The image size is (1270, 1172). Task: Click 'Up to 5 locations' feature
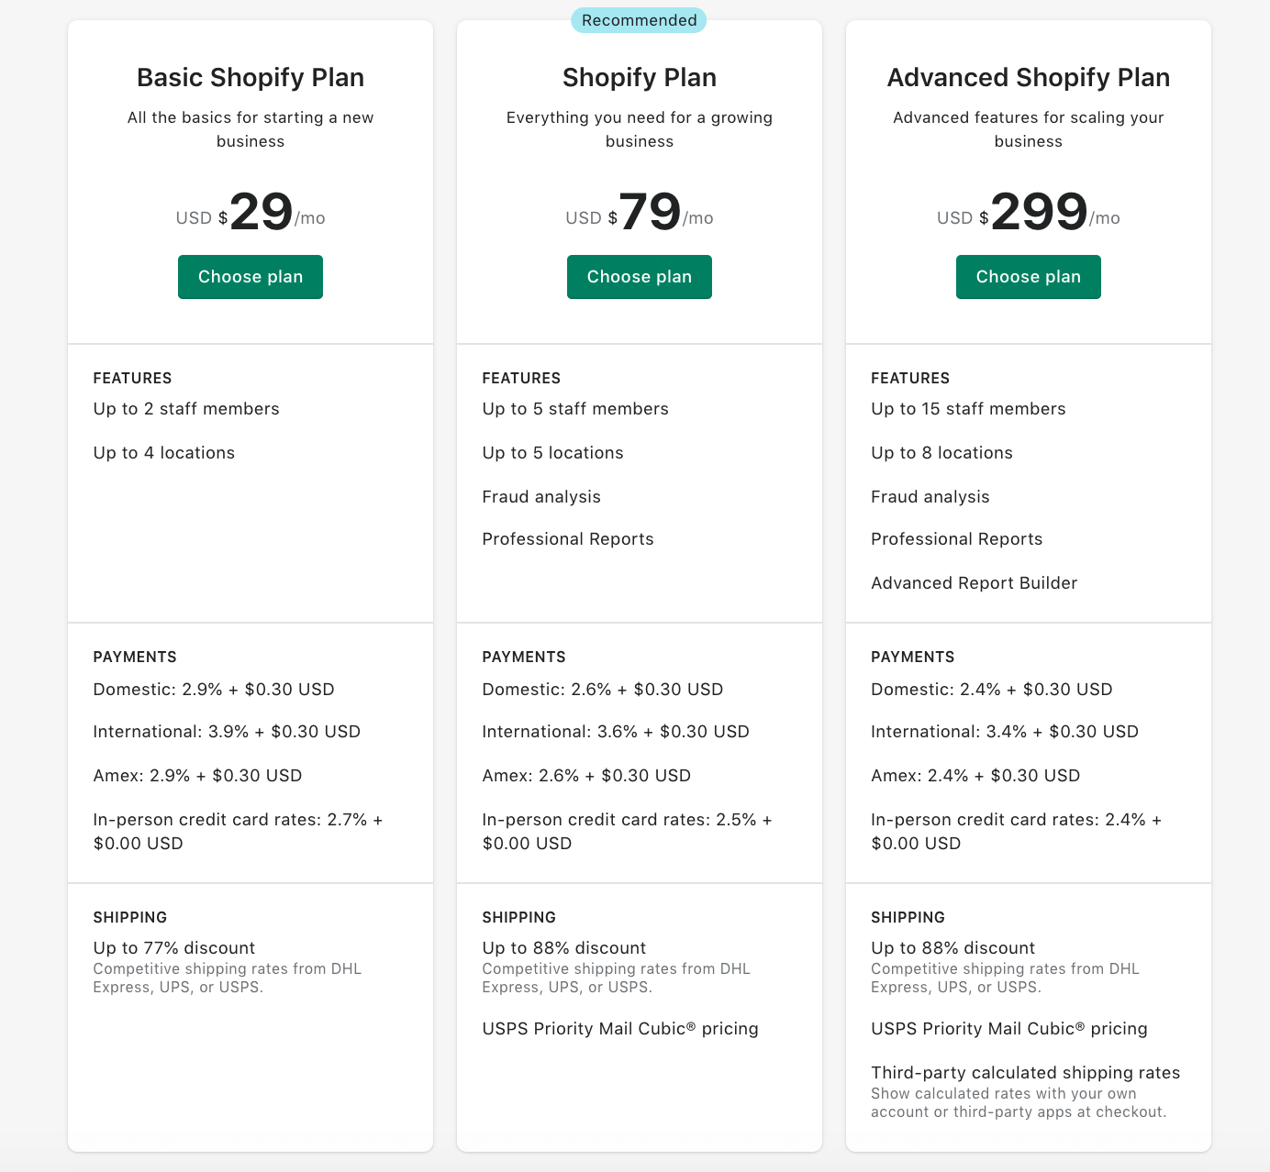(x=553, y=453)
